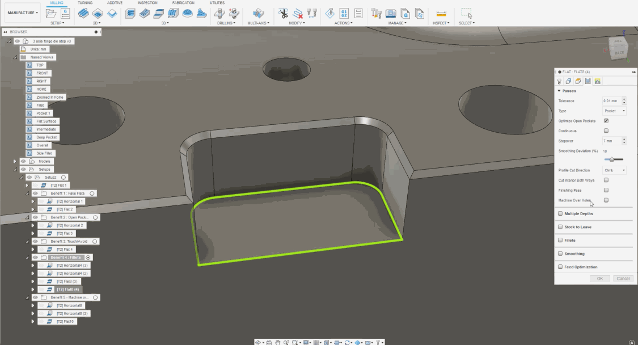Toggle visibility eye of Models node

click(x=24, y=161)
